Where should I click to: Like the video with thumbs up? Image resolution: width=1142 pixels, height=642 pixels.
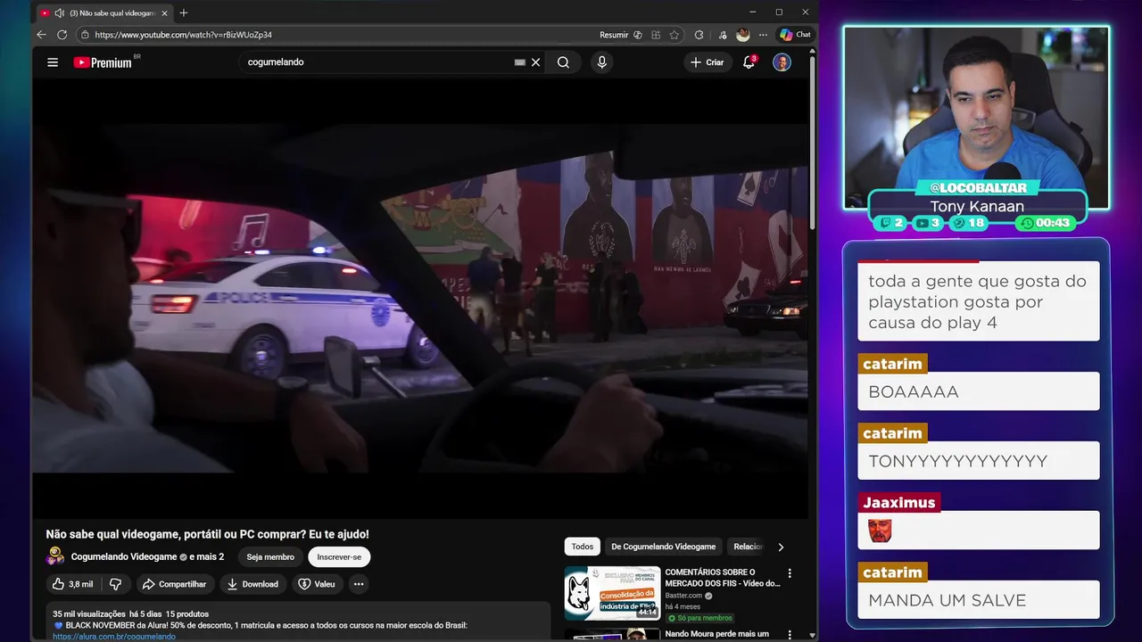72,584
